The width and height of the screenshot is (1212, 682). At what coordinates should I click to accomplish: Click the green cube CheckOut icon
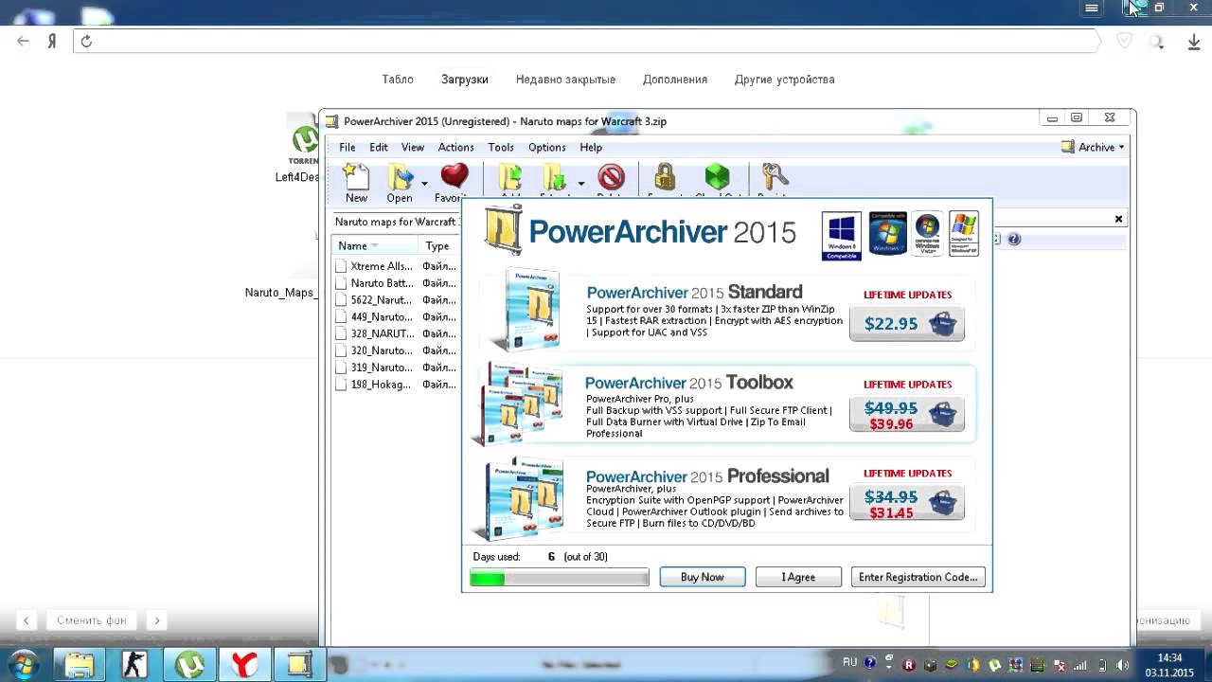coord(717,176)
